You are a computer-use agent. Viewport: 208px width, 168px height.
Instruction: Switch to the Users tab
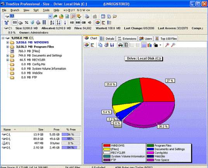(146, 39)
